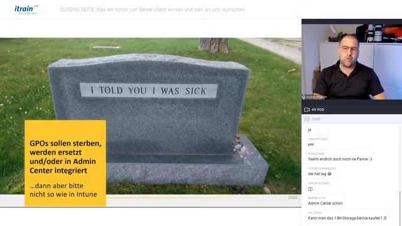Click the yellow 'GPOs sollen sterben' text box
This screenshot has height=226, width=402.
click(x=65, y=163)
